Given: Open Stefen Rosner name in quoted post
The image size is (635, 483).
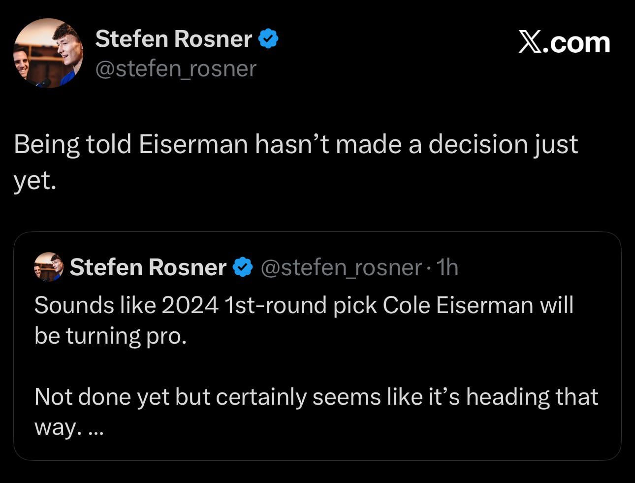Looking at the screenshot, I should [x=148, y=267].
